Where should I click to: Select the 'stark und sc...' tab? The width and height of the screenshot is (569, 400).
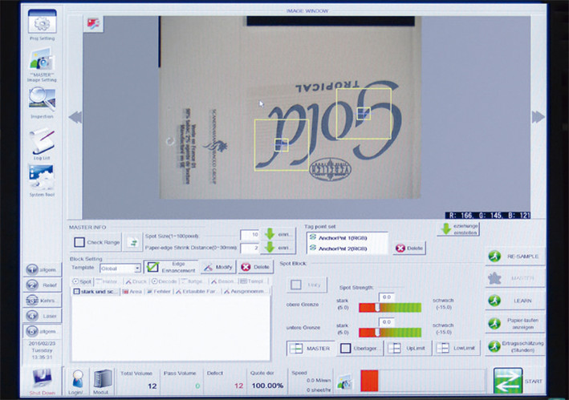pyautogui.click(x=96, y=291)
